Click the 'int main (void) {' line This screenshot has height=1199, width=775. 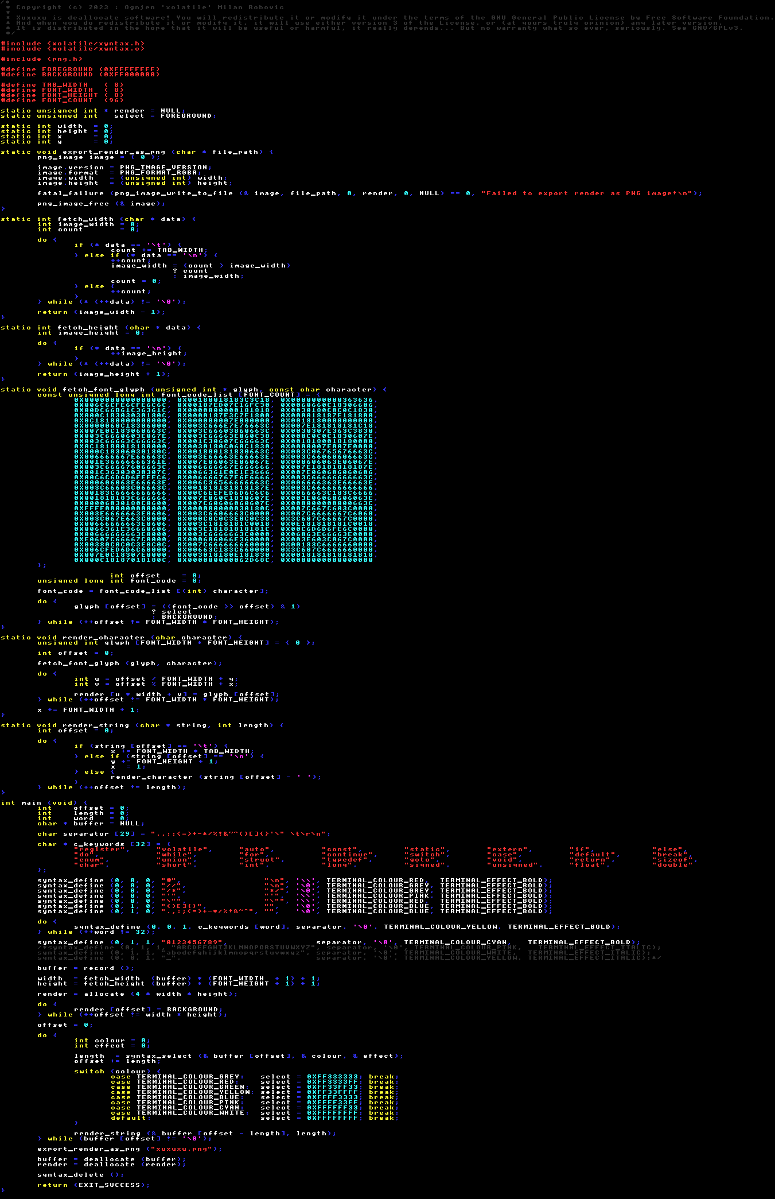pyautogui.click(x=44, y=803)
